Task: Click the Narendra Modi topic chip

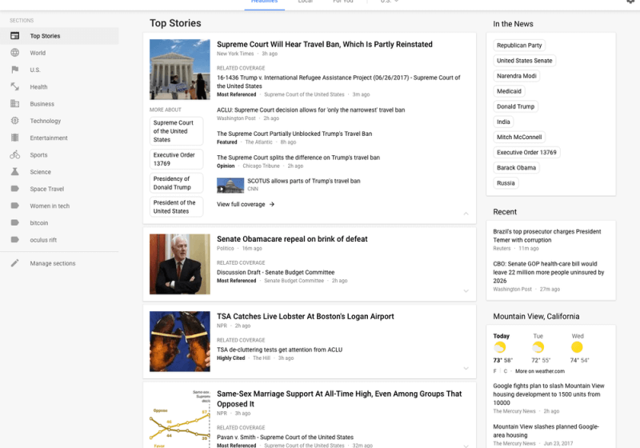Action: pos(516,76)
